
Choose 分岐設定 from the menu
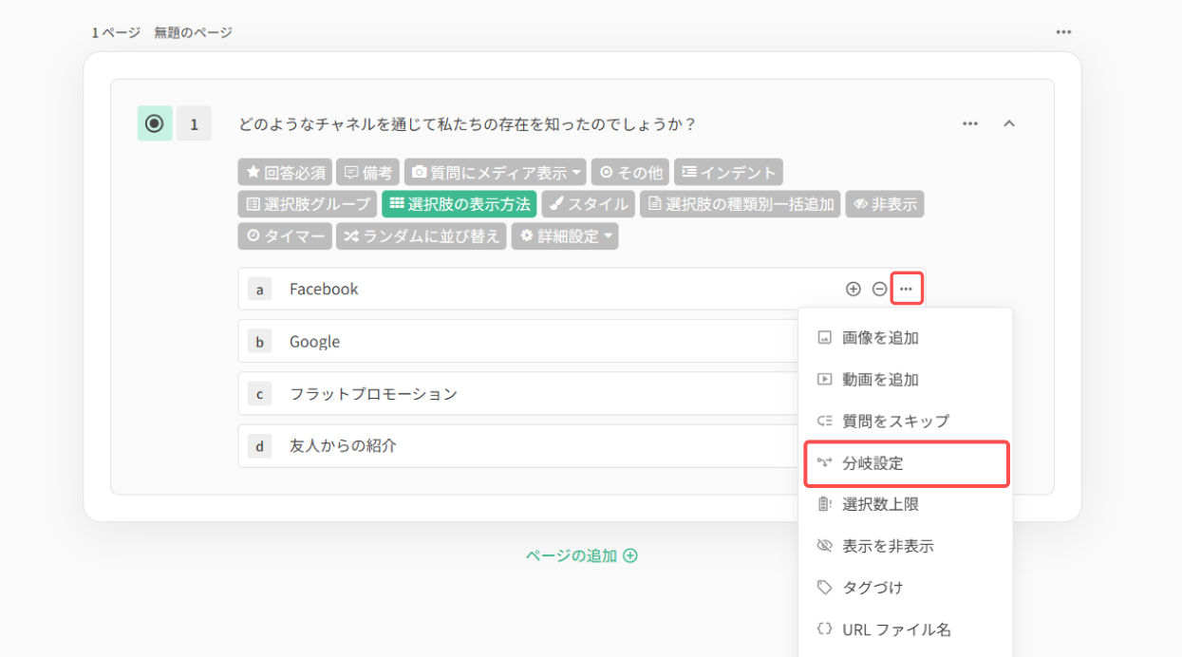click(906, 463)
